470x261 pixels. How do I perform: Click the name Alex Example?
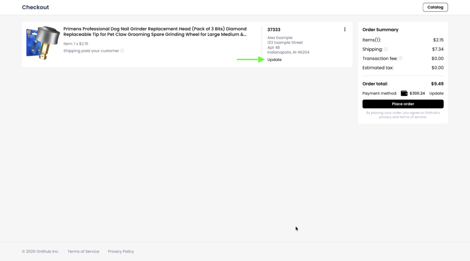click(280, 38)
